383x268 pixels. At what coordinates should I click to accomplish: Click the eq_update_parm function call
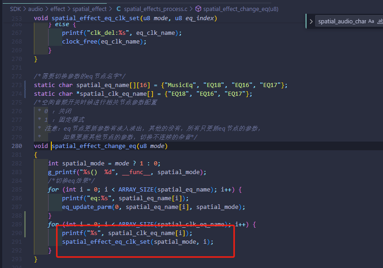[87, 207]
